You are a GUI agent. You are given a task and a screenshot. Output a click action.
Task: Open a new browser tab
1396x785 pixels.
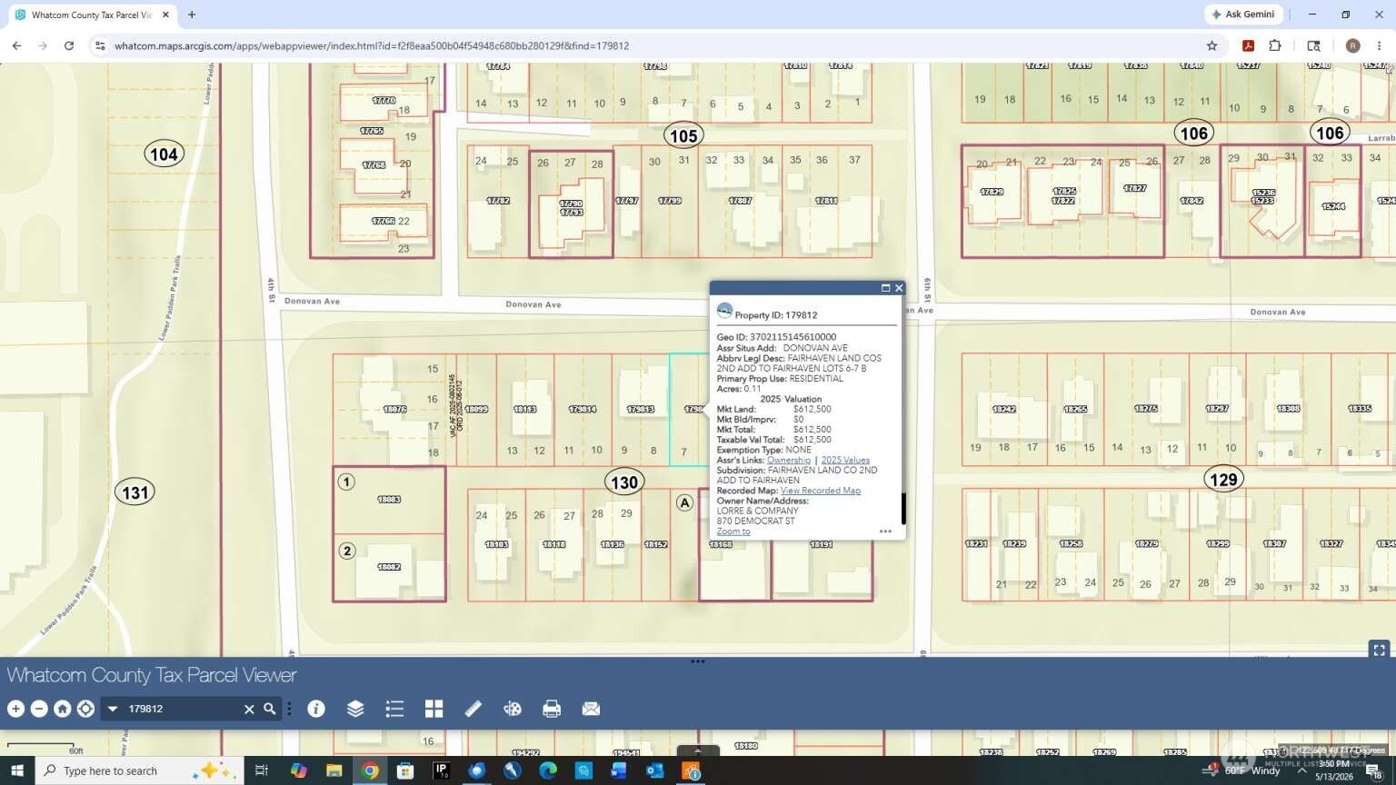coord(192,15)
